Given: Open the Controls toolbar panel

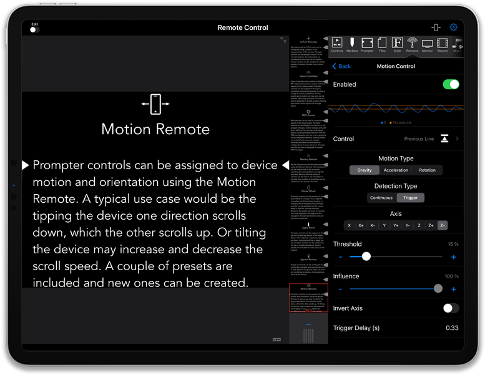Looking at the screenshot, I should pos(337,45).
